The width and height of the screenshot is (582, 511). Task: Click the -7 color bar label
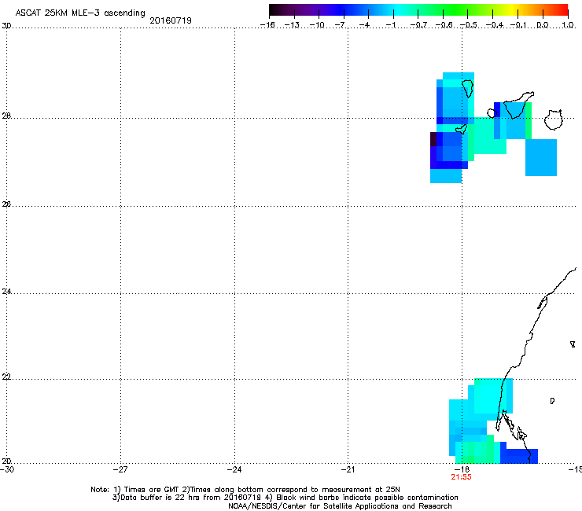340,25
